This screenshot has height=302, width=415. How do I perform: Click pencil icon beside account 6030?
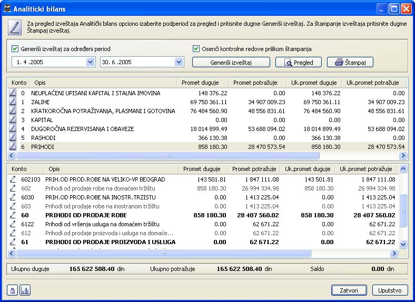(13, 197)
